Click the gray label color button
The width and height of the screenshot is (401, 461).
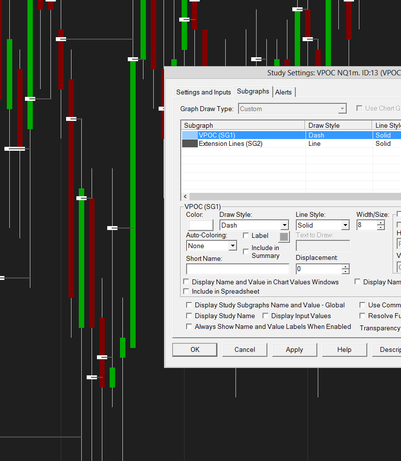(x=284, y=237)
